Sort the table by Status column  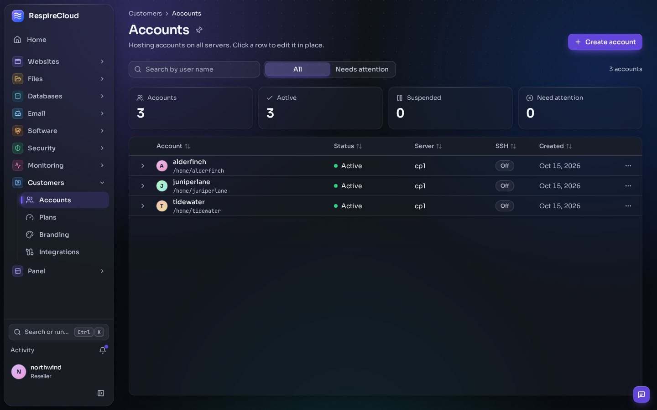pos(348,146)
